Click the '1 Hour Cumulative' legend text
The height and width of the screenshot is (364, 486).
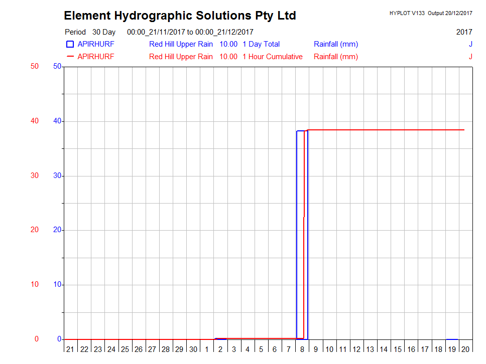tap(273, 57)
